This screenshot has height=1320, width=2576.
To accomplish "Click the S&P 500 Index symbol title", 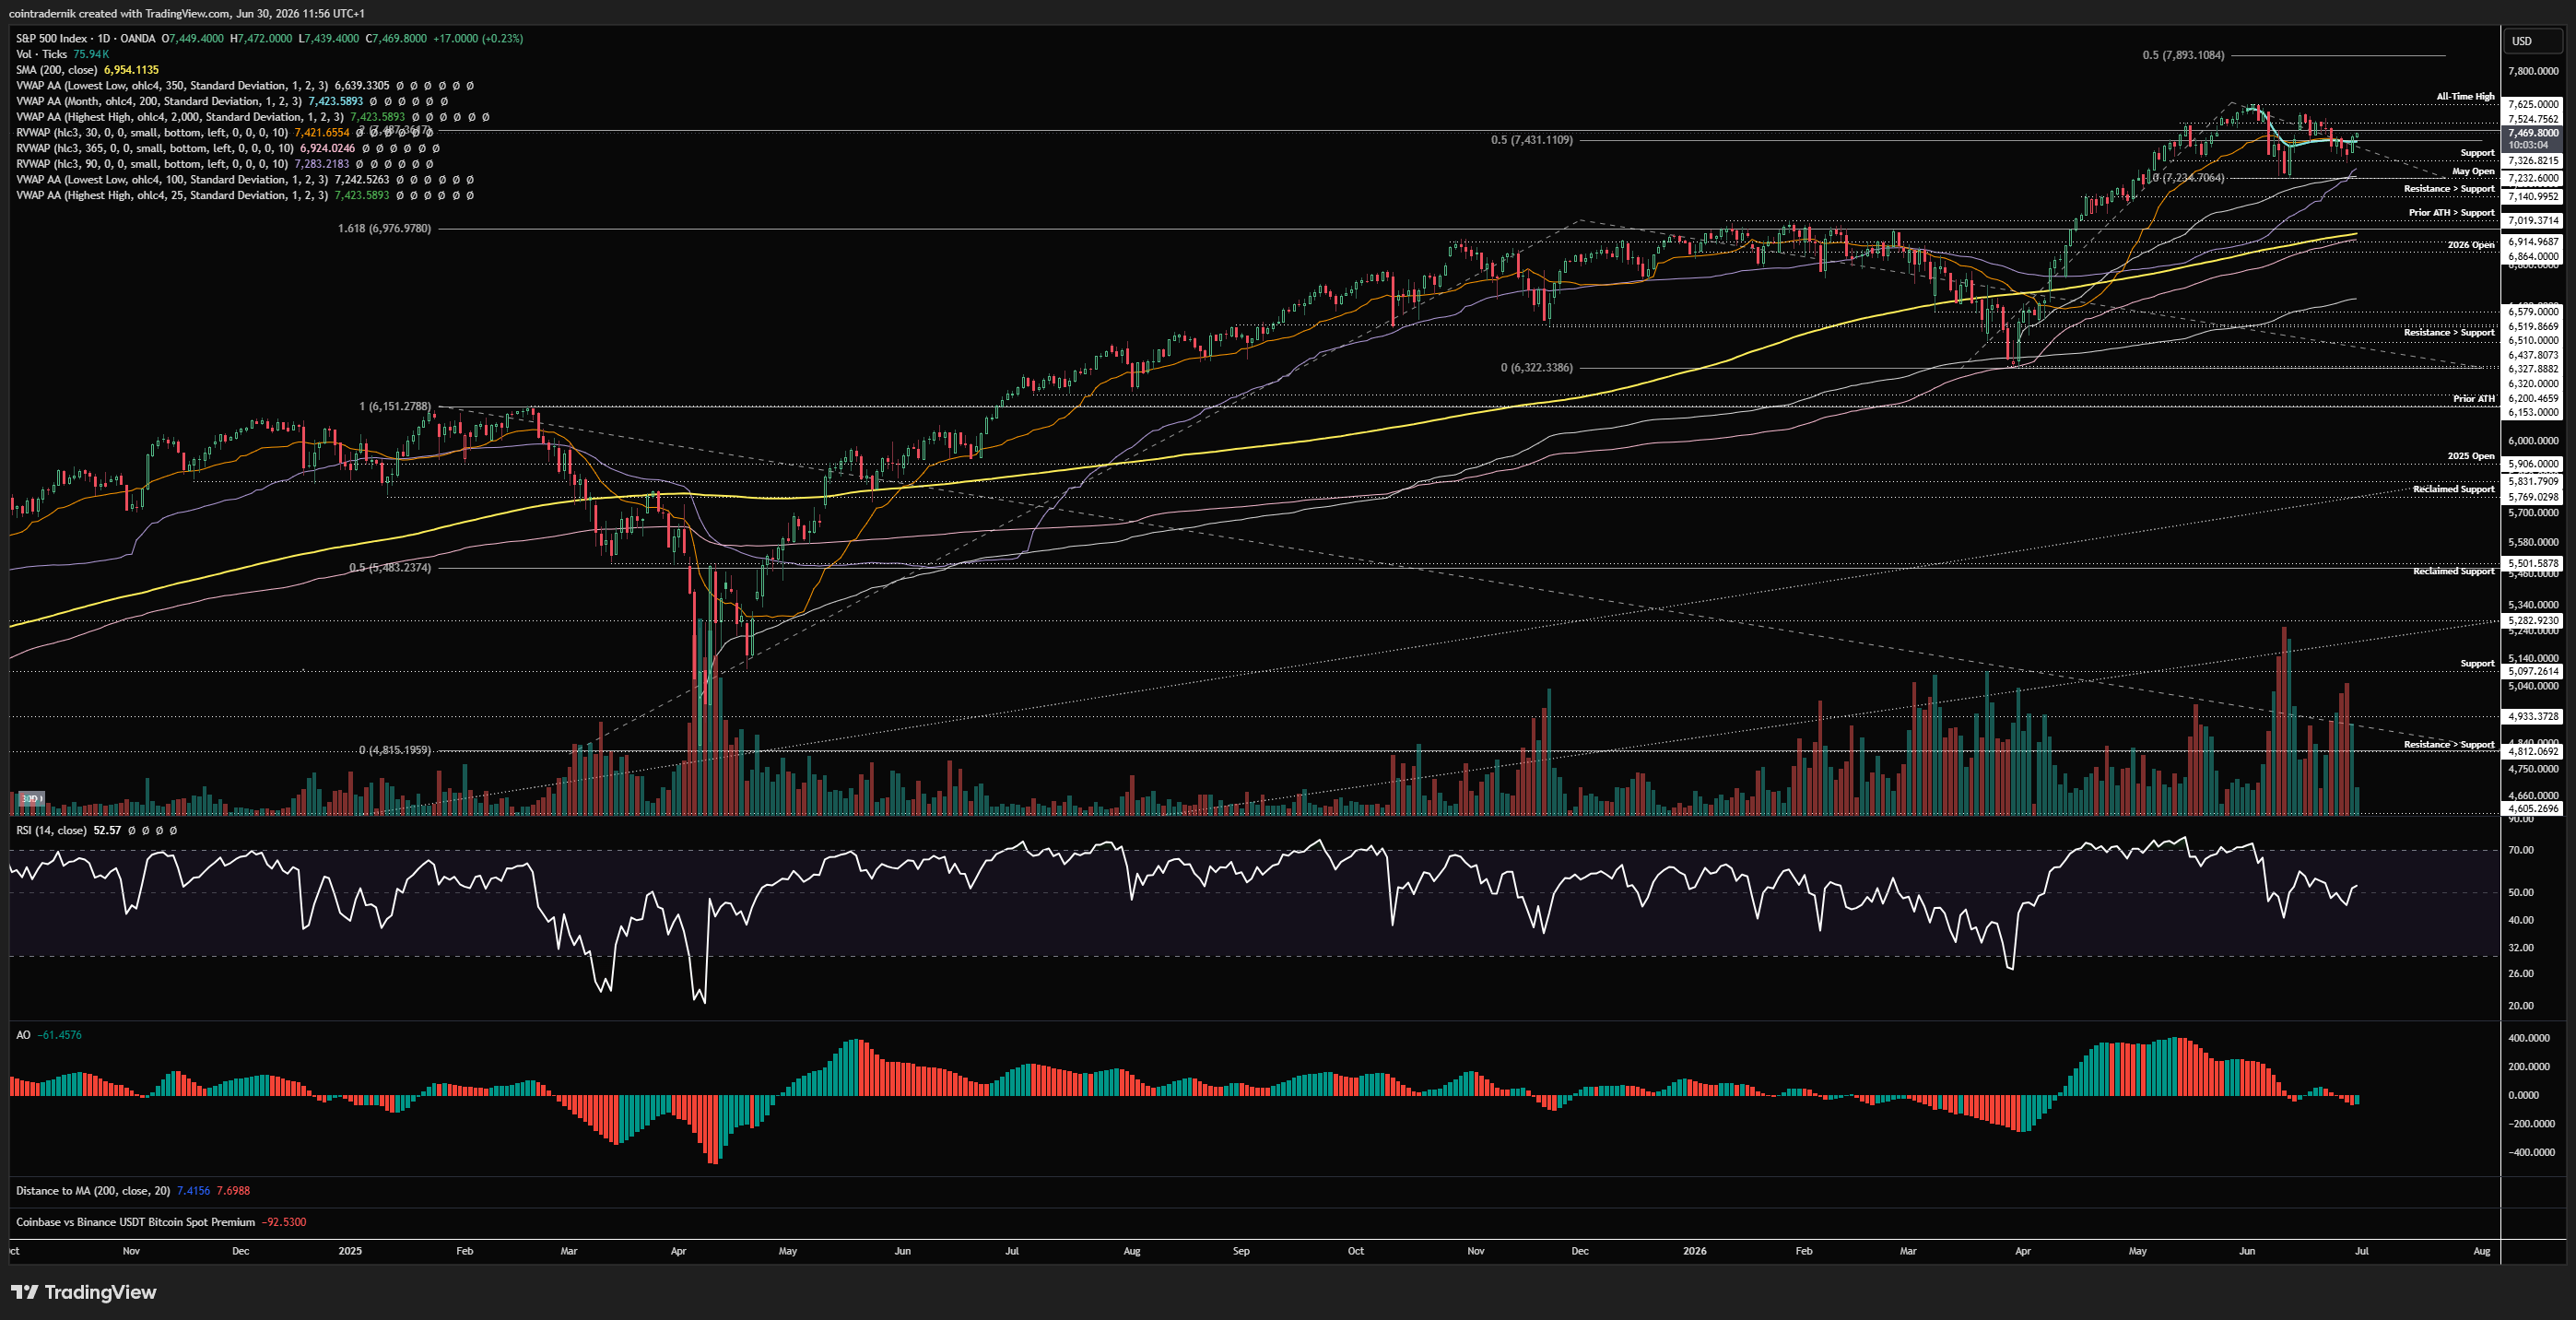I will (x=51, y=39).
